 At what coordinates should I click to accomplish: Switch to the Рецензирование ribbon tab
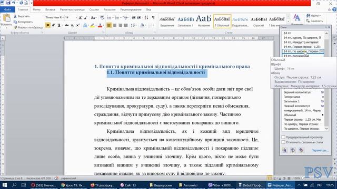131,9
